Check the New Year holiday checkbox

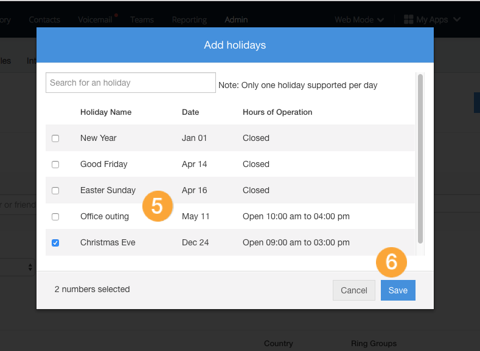55,138
